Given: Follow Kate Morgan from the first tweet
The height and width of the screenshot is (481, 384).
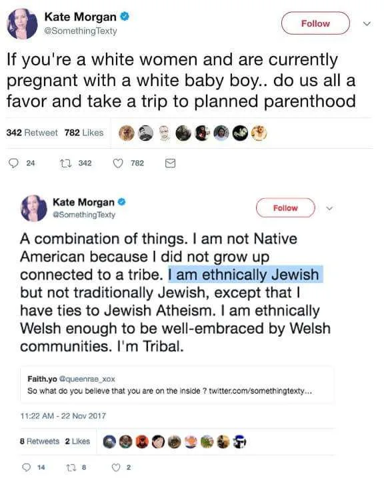Looking at the screenshot, I should click(x=315, y=23).
